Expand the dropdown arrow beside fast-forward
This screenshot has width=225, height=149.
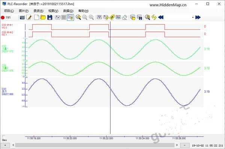point(193,18)
